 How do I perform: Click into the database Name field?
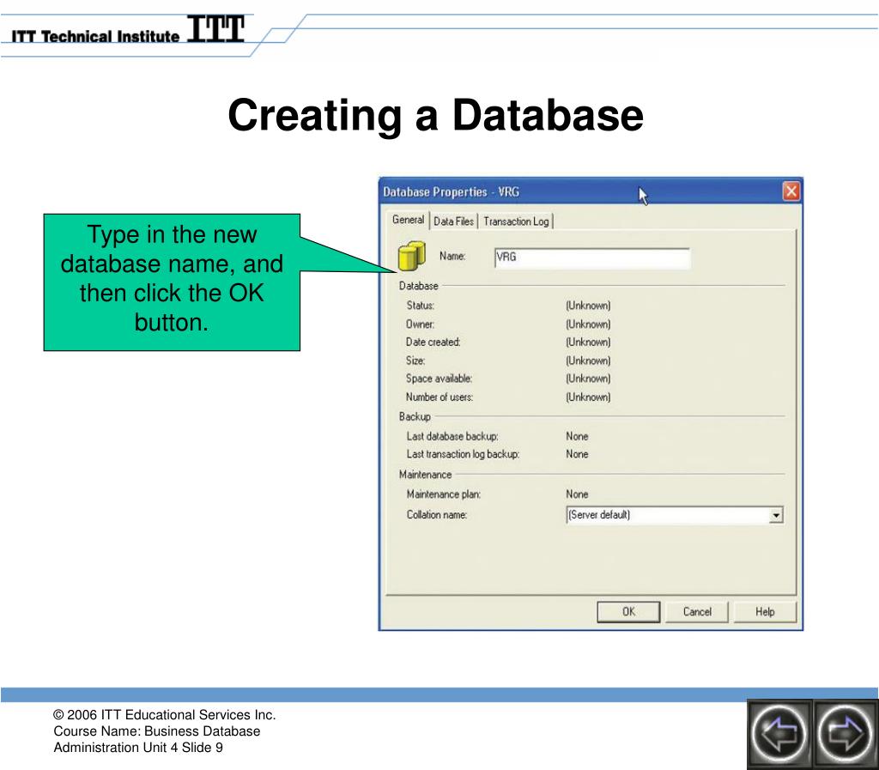592,258
